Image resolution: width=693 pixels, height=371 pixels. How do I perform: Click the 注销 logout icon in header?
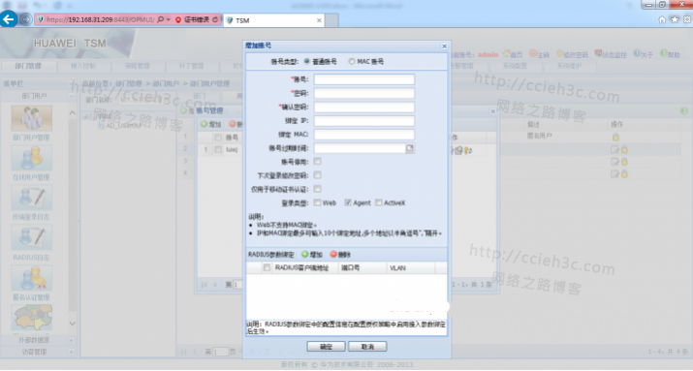tap(533, 54)
